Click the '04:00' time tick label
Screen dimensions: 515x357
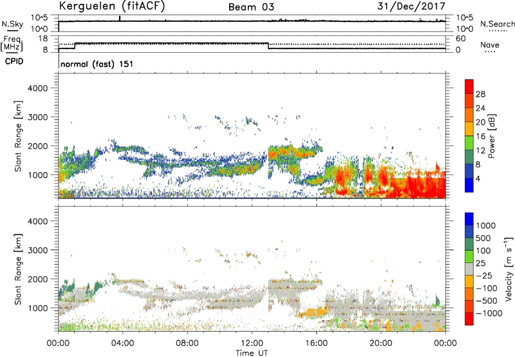click(x=122, y=343)
